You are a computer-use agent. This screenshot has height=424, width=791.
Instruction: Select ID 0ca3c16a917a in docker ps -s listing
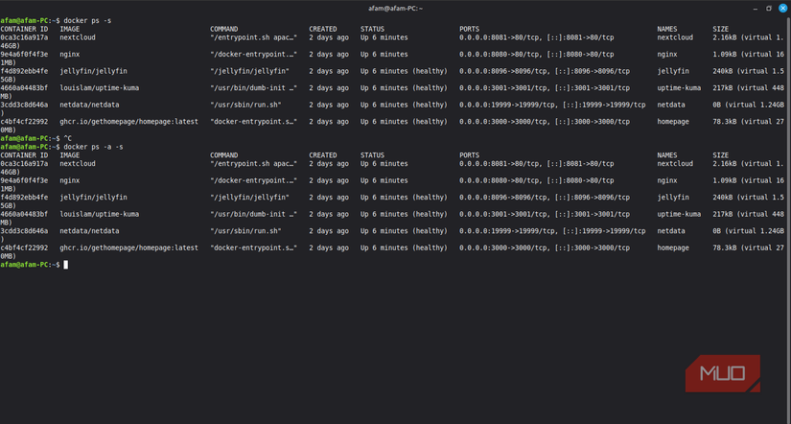(24, 37)
